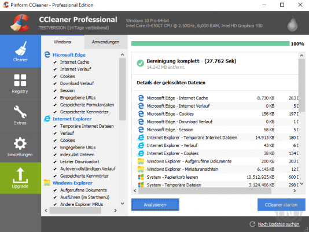This screenshot has width=309, height=232.
Task: Click folder icon beside Aufgerufene Dokumente result
Action: [x=141, y=161]
